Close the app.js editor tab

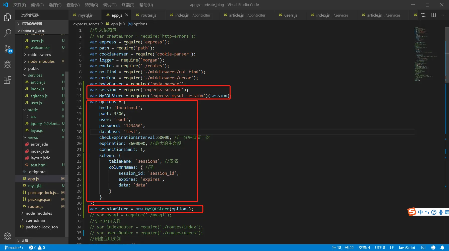[127, 15]
